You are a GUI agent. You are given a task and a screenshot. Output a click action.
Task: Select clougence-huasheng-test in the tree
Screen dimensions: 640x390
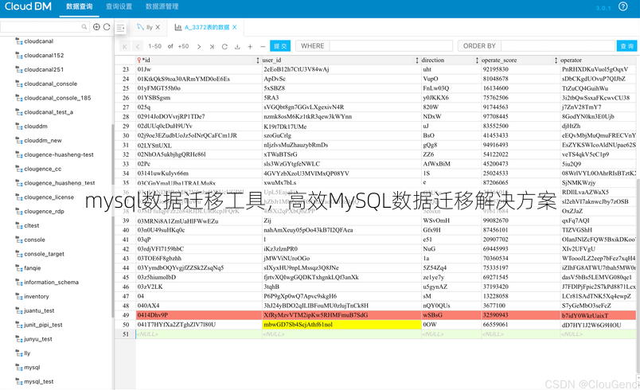tap(59, 154)
